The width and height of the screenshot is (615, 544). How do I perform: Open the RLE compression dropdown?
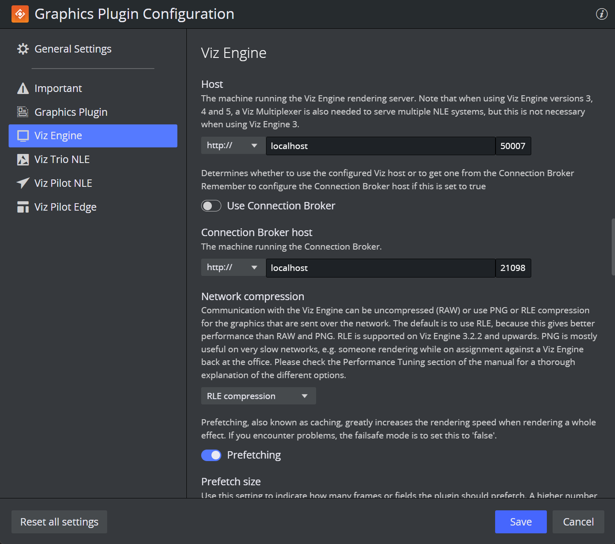[259, 396]
